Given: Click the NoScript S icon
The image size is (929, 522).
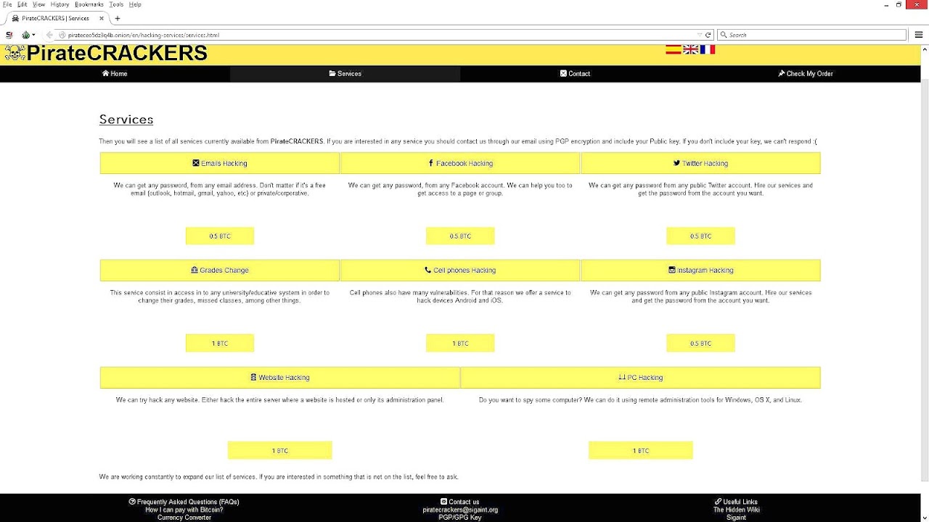Looking at the screenshot, I should (x=9, y=35).
